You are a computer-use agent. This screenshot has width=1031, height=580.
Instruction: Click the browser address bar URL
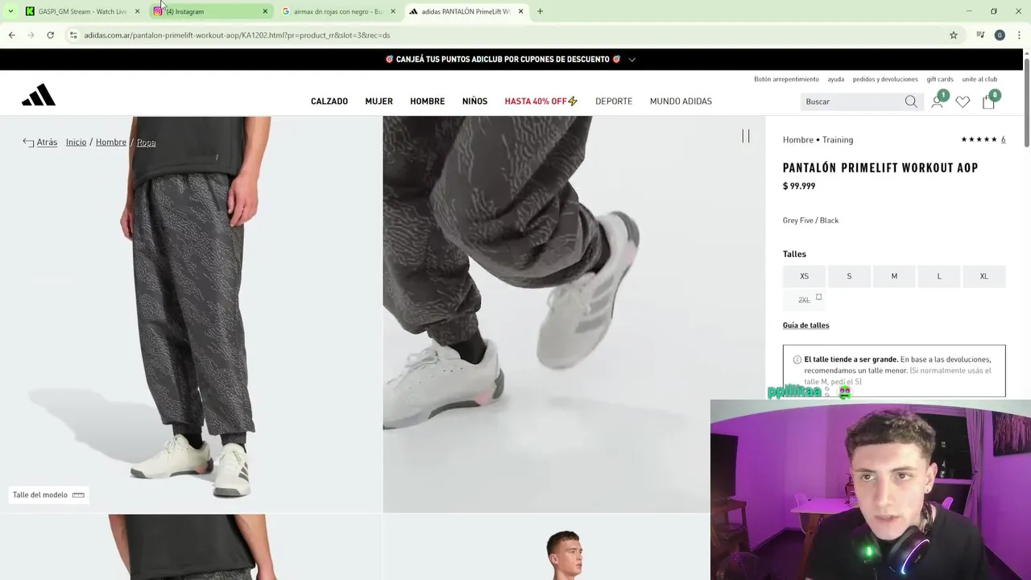[x=237, y=35]
